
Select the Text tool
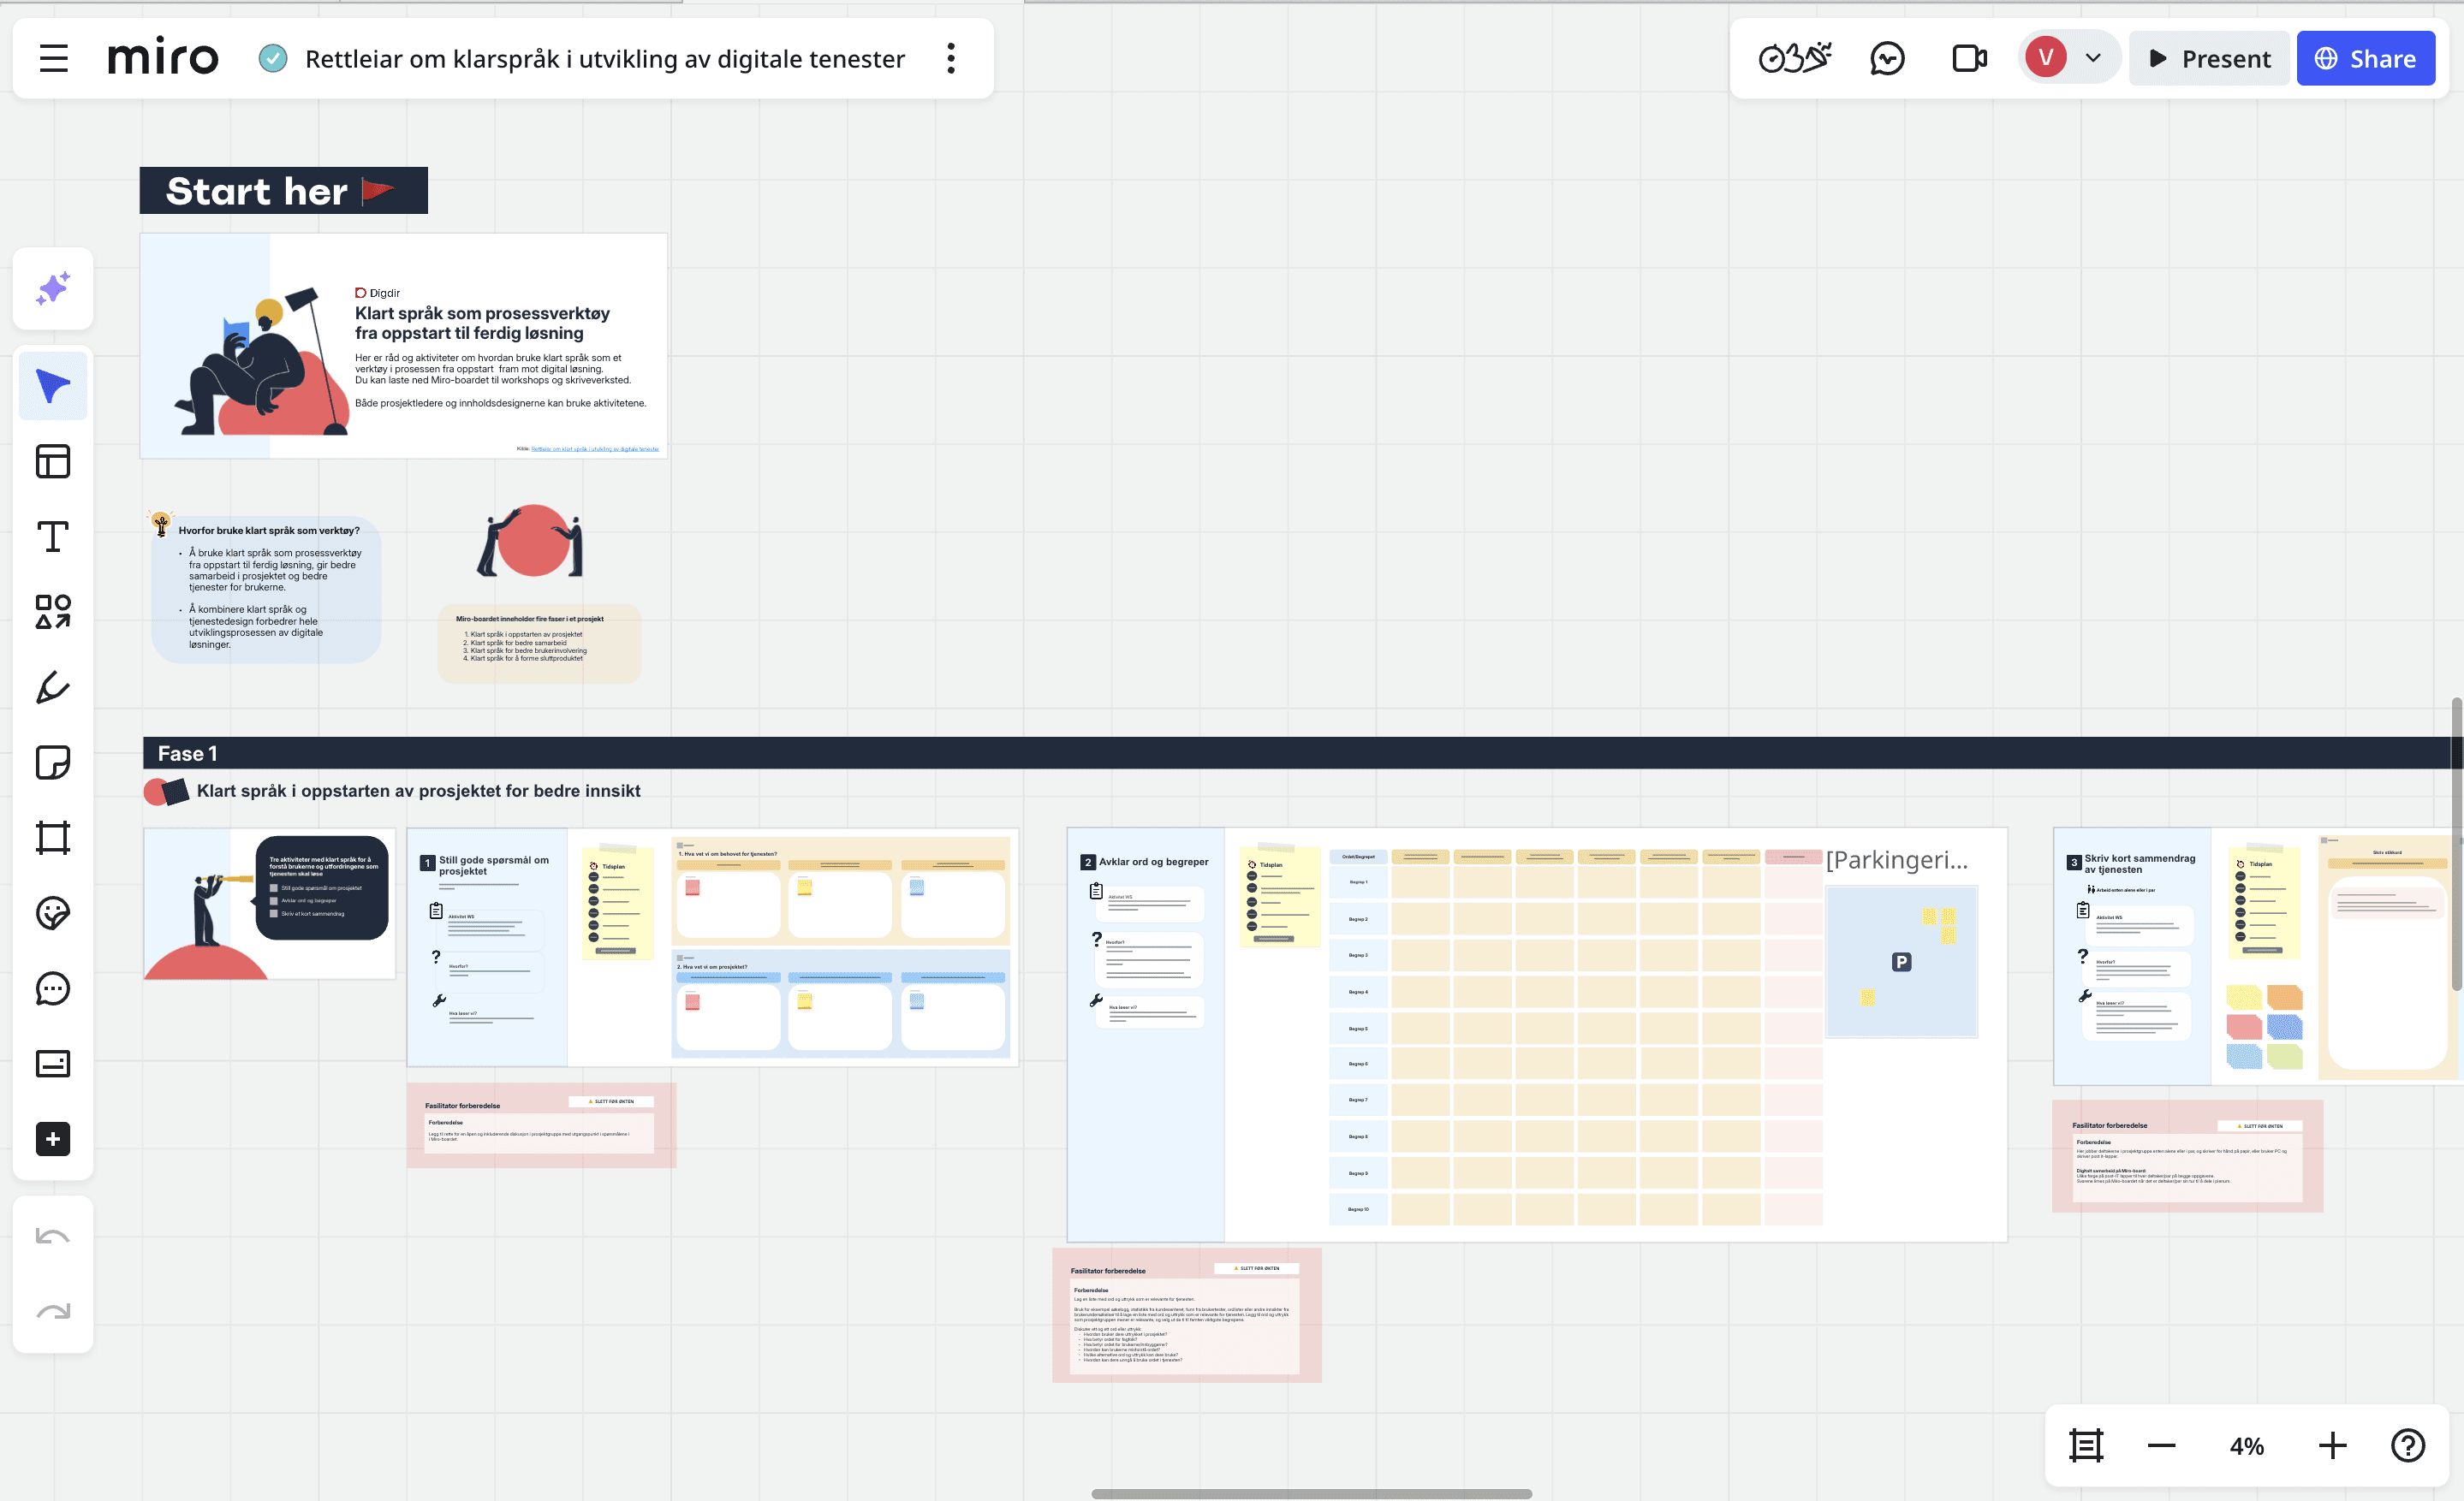click(x=53, y=537)
